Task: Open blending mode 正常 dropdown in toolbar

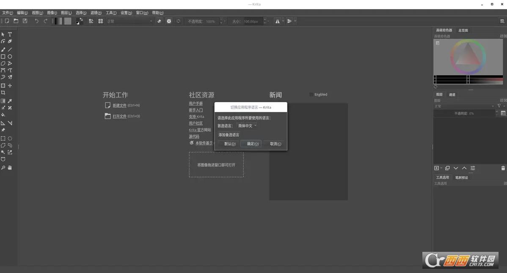Action: pyautogui.click(x=130, y=21)
